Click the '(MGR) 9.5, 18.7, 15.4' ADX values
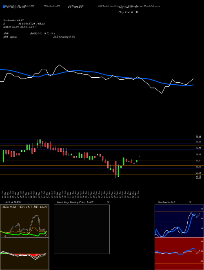The height and width of the screenshot is (270, 204). (42, 34)
